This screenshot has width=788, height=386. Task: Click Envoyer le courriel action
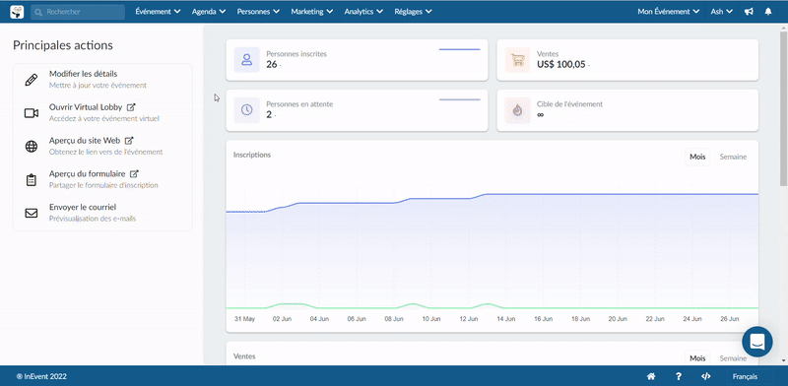102,213
